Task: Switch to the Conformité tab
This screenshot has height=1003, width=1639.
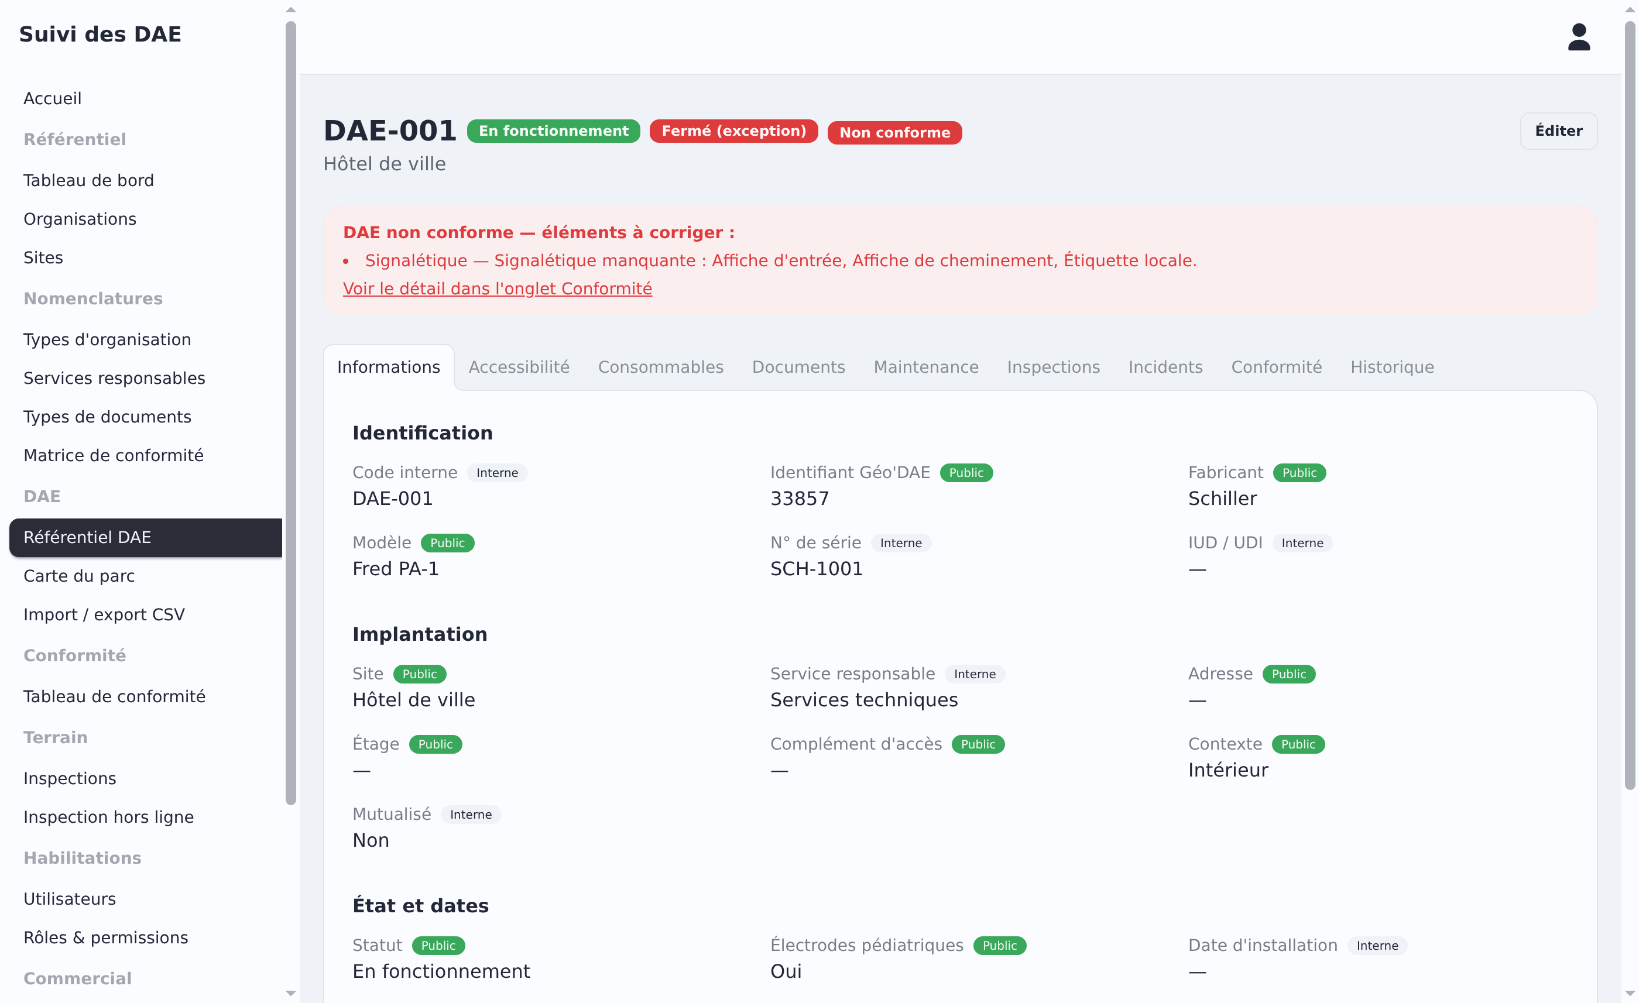Action: pos(1277,367)
